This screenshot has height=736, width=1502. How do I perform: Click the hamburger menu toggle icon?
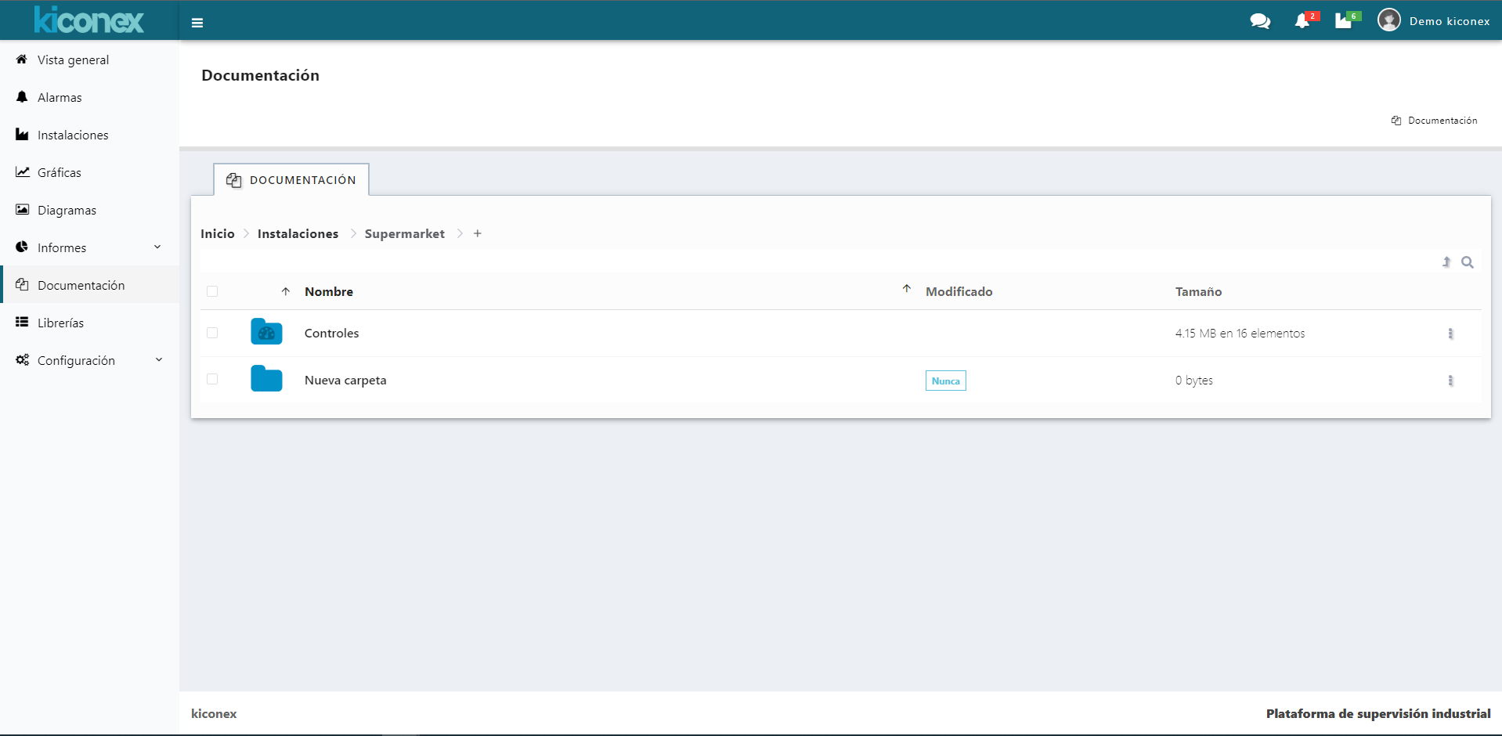pos(197,23)
